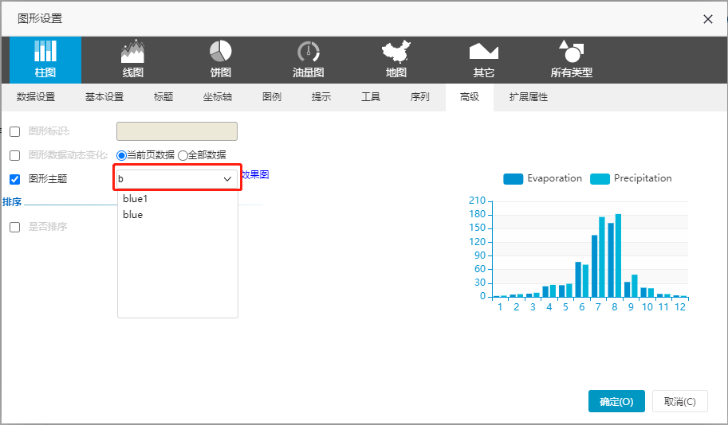This screenshot has width=728, height=425.
Task: Open 所有类型 all chart types
Action: pyautogui.click(x=572, y=60)
